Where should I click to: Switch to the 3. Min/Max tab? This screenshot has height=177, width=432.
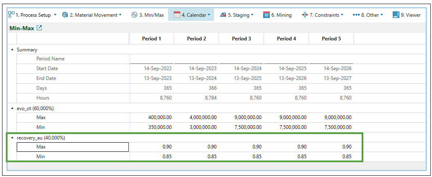(148, 15)
